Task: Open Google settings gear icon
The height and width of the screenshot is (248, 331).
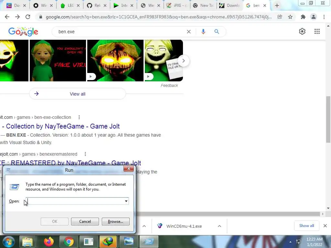Action: pyautogui.click(x=302, y=31)
